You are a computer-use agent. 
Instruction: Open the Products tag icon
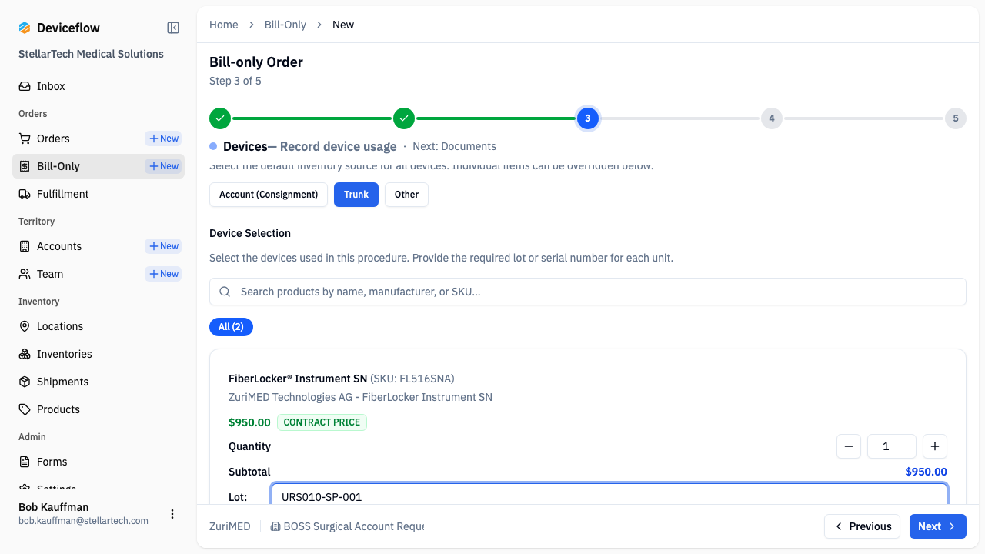[x=25, y=409]
